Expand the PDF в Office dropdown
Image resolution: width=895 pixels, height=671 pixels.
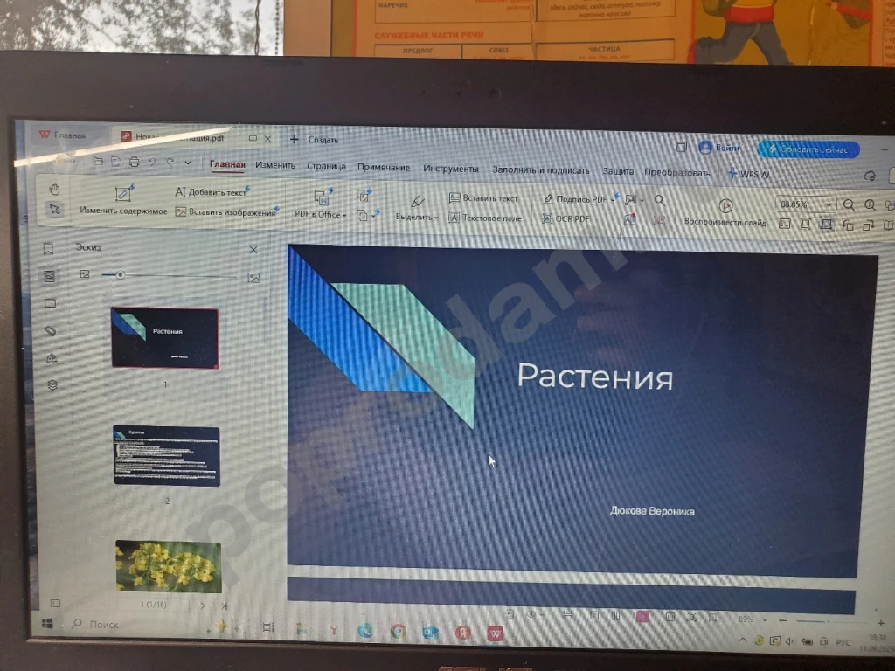321,214
